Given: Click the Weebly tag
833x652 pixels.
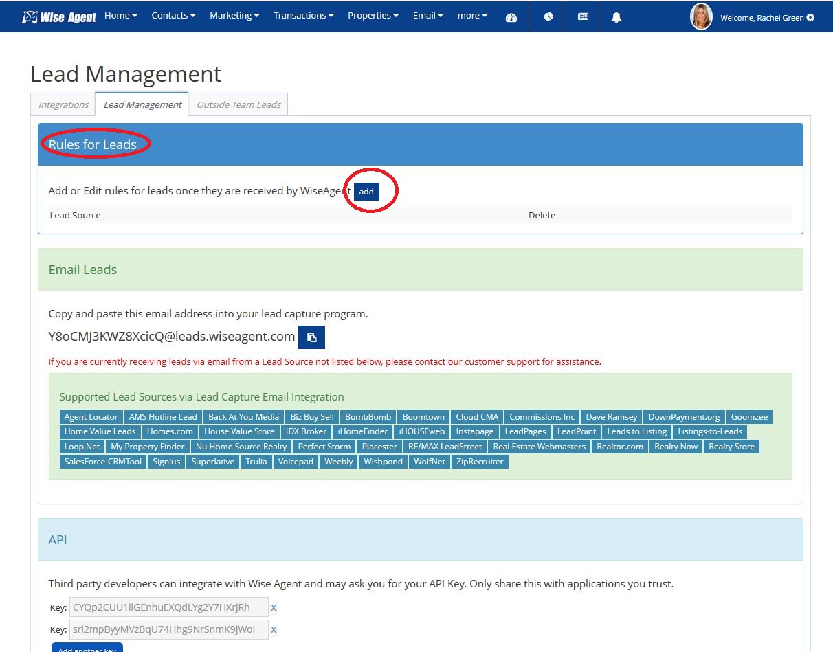Looking at the screenshot, I should coord(339,462).
